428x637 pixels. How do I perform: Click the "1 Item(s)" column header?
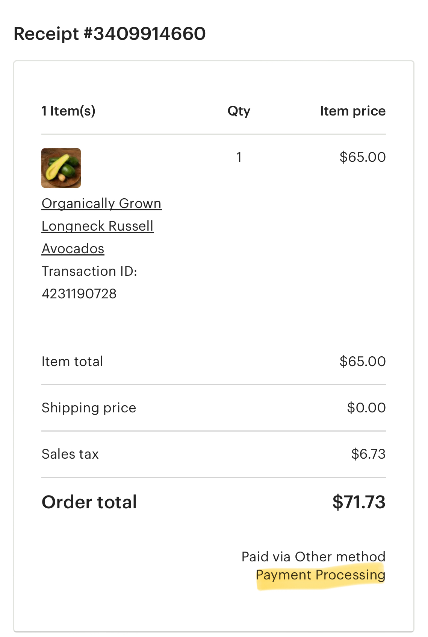pos(68,111)
